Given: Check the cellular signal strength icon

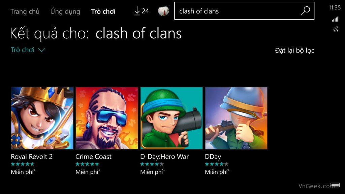Looking at the screenshot, I should point(335,19).
